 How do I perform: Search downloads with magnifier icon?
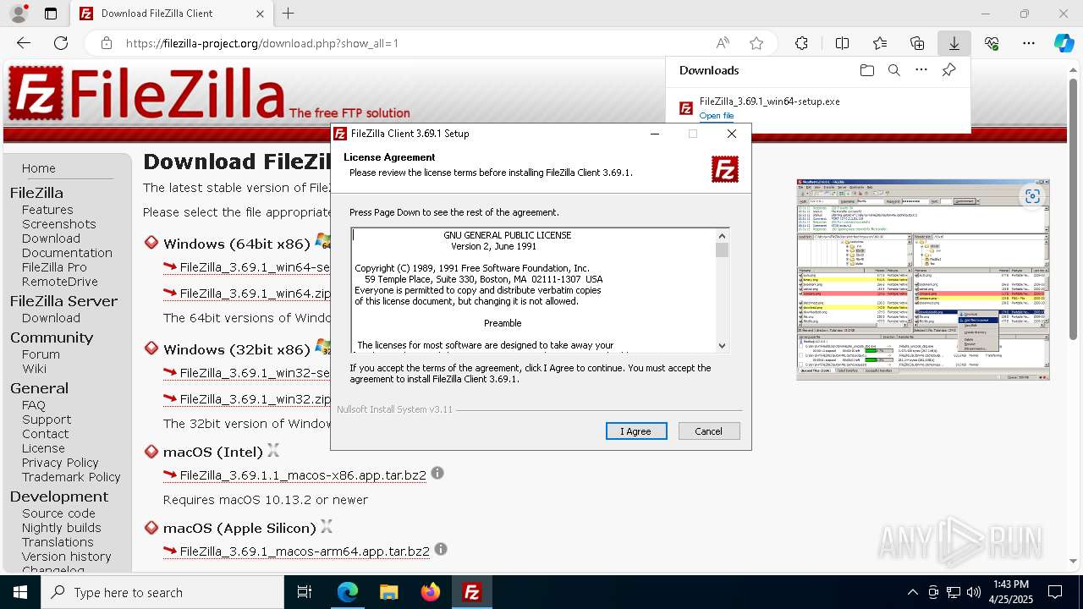[894, 70]
